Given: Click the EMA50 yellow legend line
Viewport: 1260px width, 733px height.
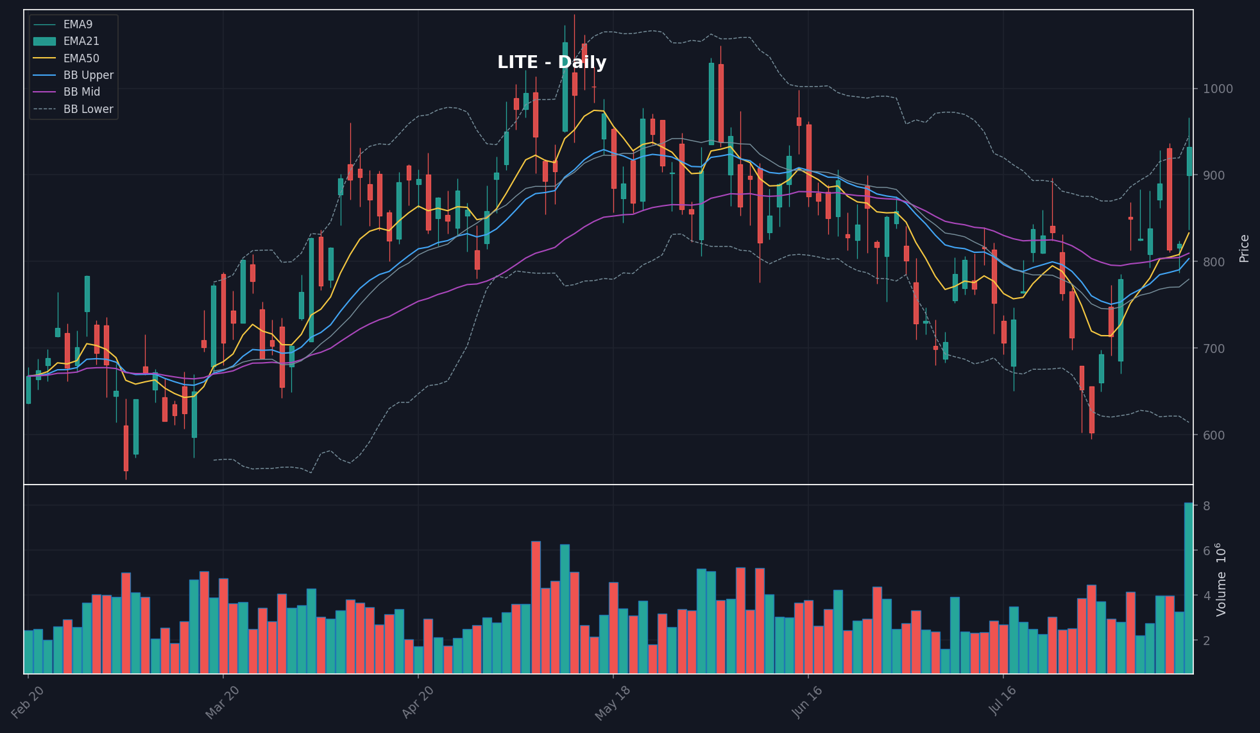Looking at the screenshot, I should click(x=44, y=58).
